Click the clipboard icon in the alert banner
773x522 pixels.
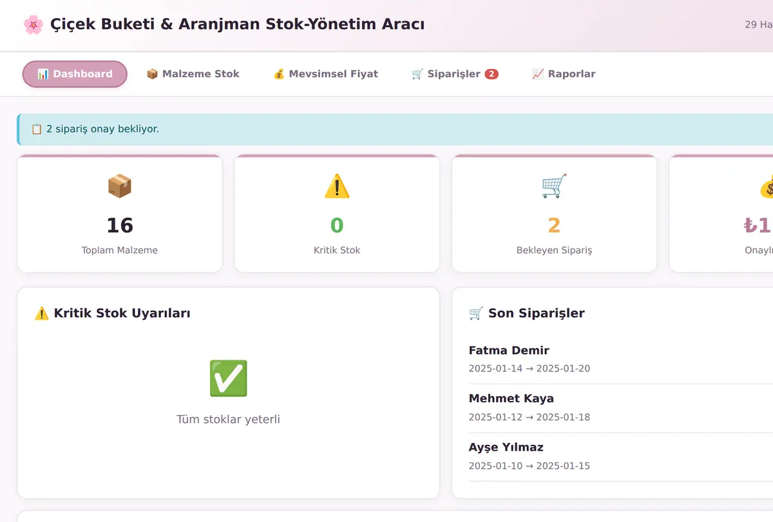click(x=37, y=129)
